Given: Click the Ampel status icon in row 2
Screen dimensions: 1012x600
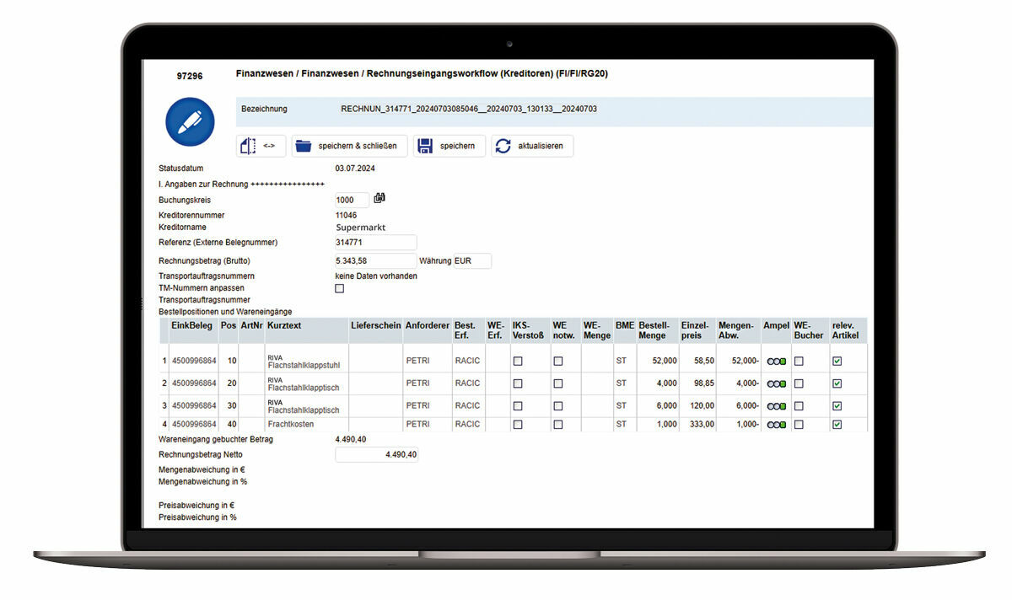Looking at the screenshot, I should pyautogui.click(x=776, y=383).
